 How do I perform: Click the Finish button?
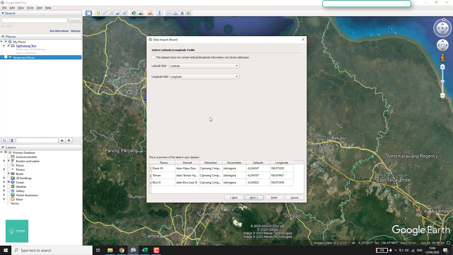pyautogui.click(x=274, y=198)
